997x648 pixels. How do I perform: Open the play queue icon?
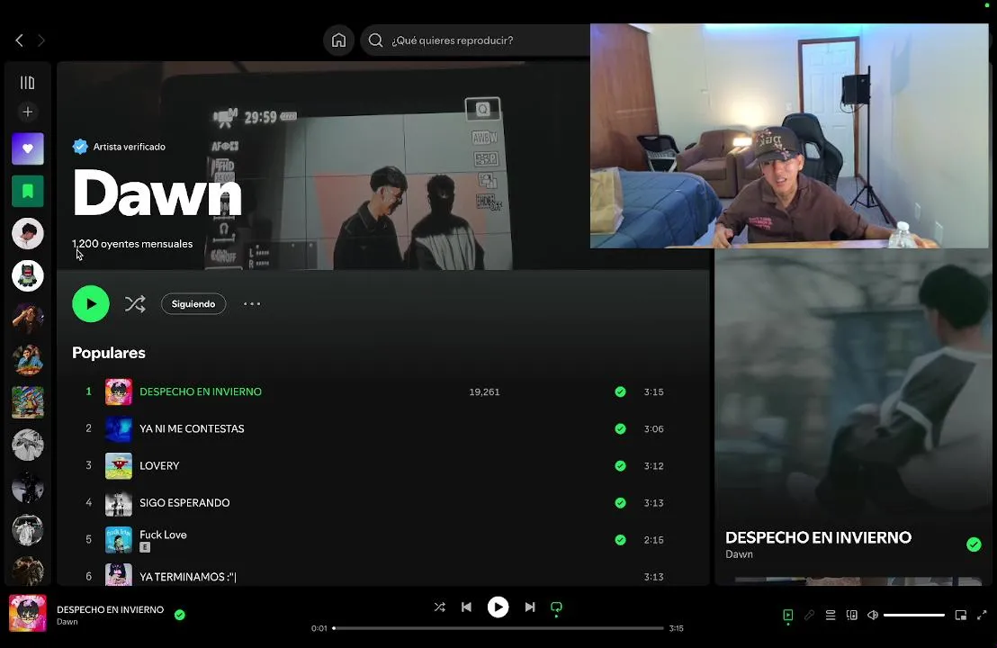coord(831,615)
